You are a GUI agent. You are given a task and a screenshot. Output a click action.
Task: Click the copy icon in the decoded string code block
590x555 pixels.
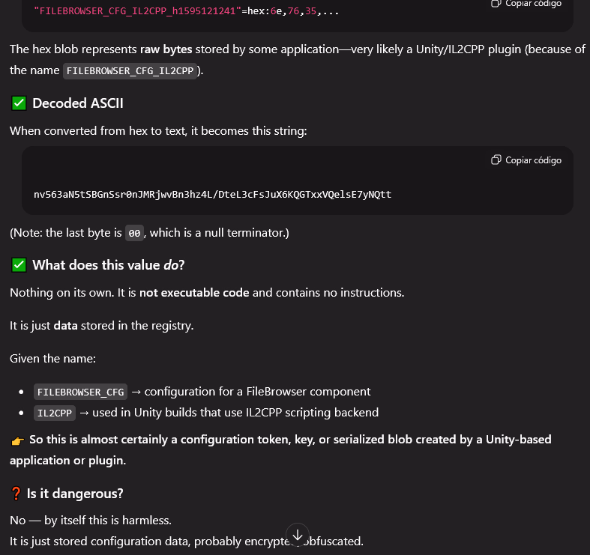(x=496, y=160)
